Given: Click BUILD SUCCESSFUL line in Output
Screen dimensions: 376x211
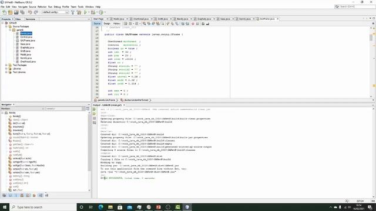Looking at the screenshot, I should click(128, 178).
